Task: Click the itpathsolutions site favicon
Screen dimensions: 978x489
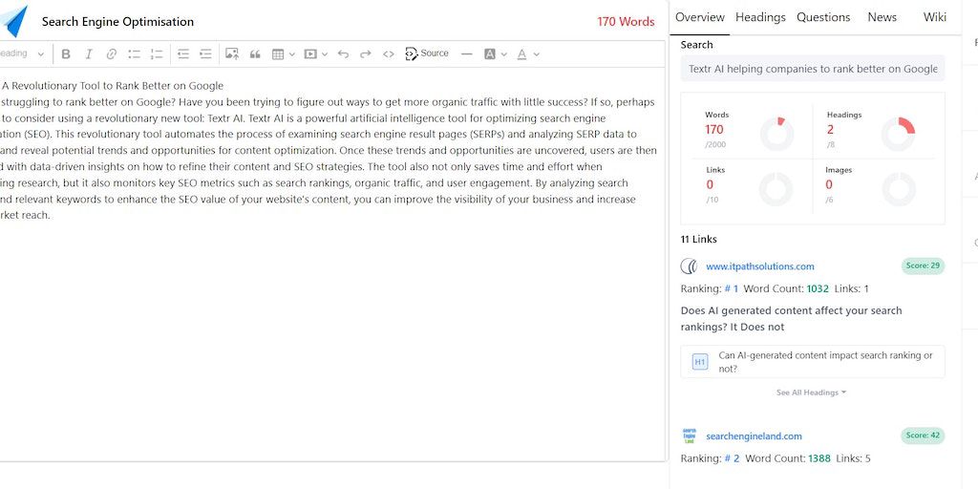Action: click(x=690, y=266)
